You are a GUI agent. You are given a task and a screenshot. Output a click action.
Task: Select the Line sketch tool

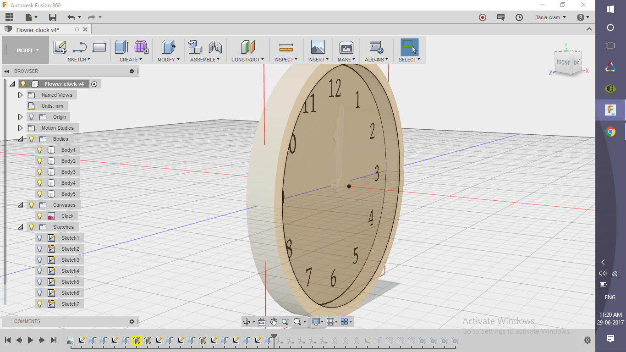80,47
